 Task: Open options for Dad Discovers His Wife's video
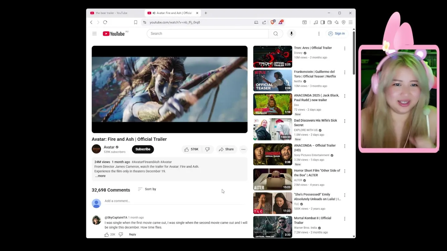(345, 121)
